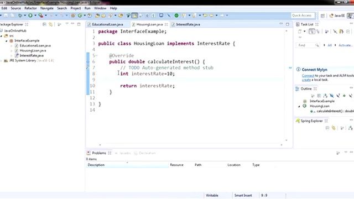Screen dimensions: 354x199
Task: Switch to the Java EE perspective
Action: [337, 15]
